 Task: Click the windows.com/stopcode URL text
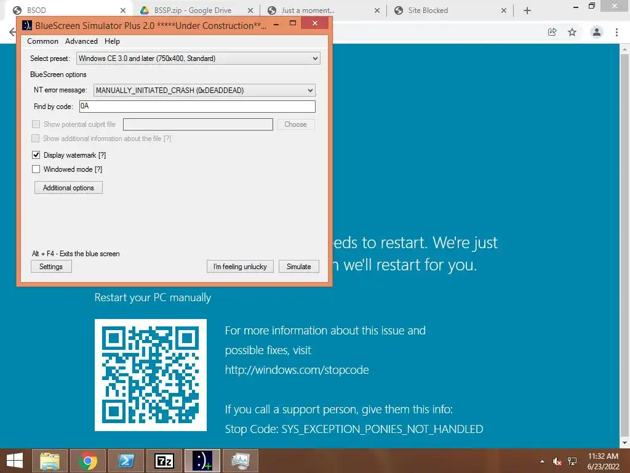[297, 370]
